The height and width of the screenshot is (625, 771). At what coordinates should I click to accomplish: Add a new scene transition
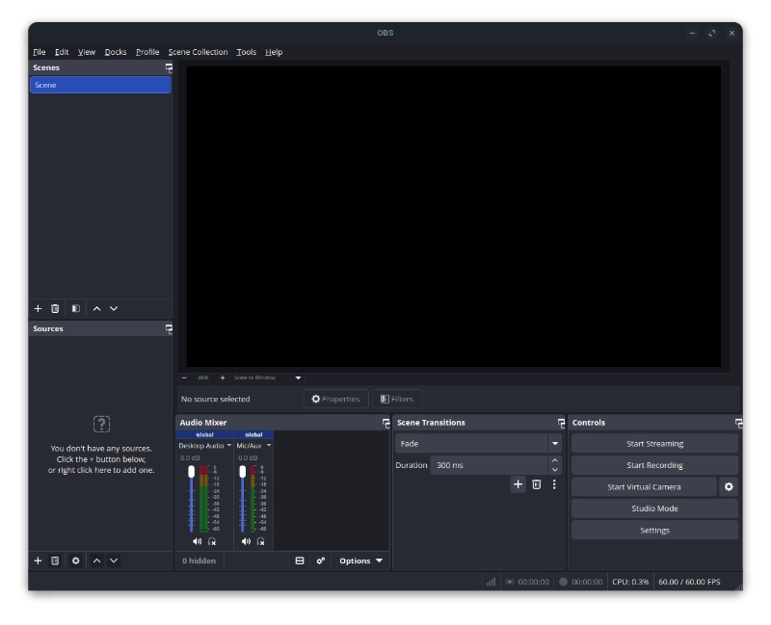point(518,484)
